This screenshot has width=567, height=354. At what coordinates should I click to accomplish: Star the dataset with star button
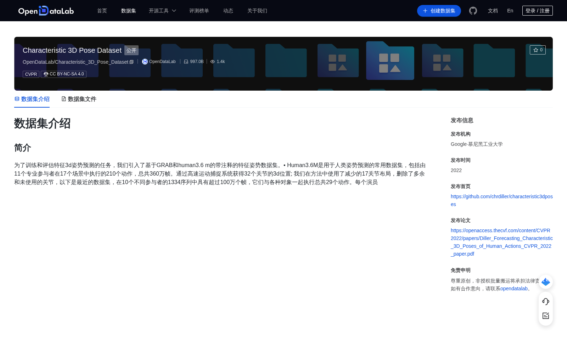[x=538, y=50]
